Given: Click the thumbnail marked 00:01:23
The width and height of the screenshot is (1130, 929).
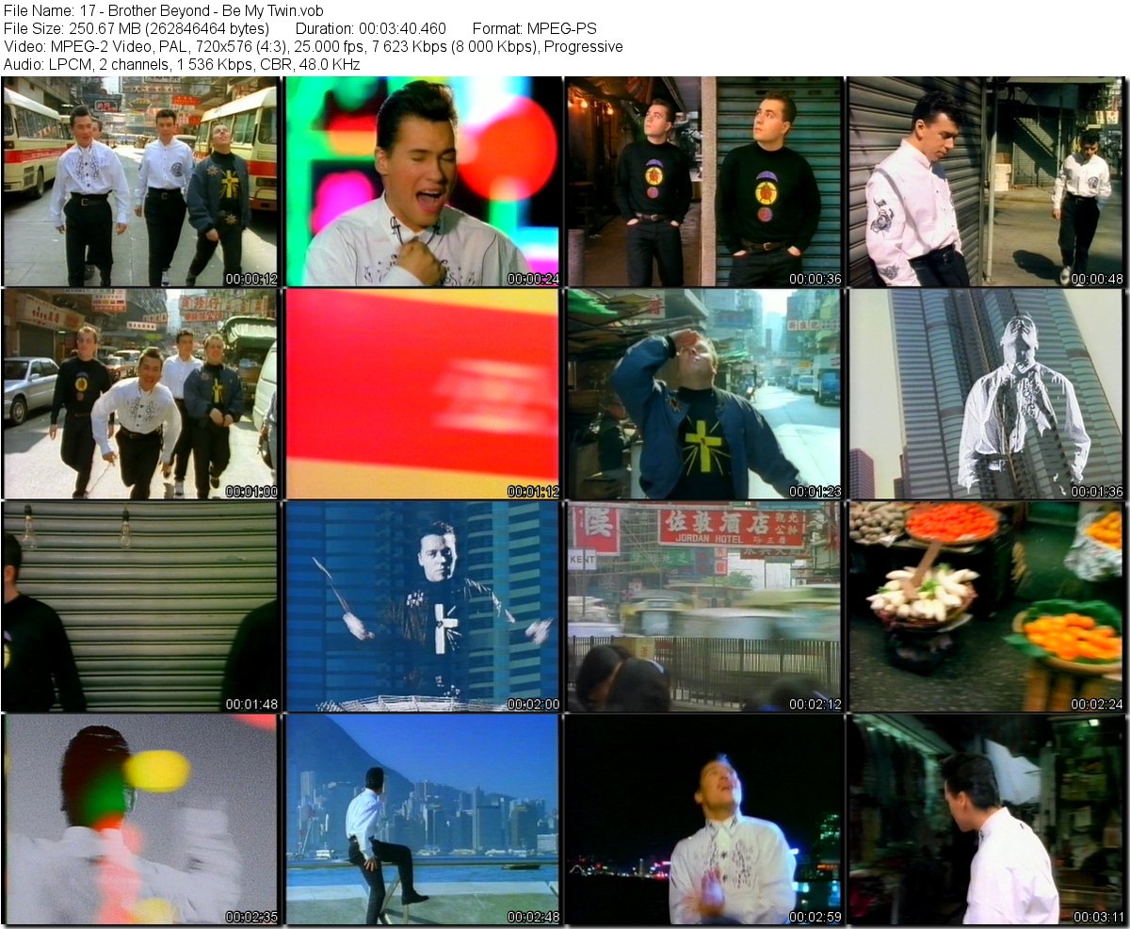Looking at the screenshot, I should tap(704, 394).
